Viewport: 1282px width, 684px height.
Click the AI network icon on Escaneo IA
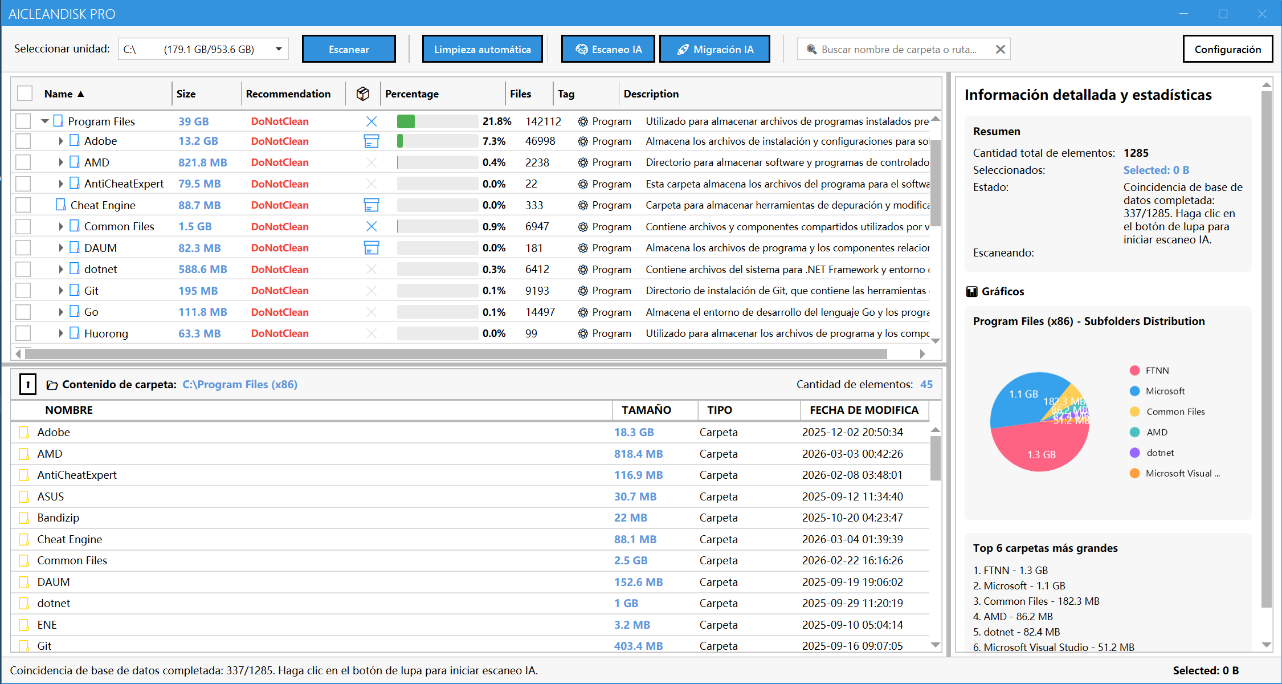[x=582, y=49]
